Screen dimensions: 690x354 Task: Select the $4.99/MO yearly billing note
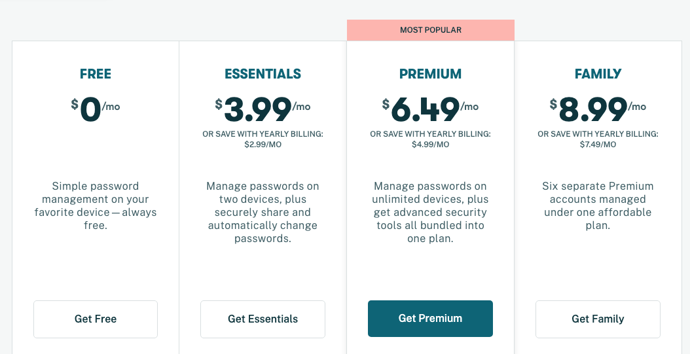[430, 145]
